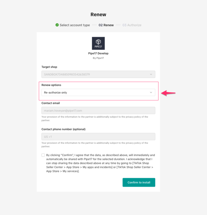Select the 02 Renew step
The image size is (207, 215).
click(106, 25)
